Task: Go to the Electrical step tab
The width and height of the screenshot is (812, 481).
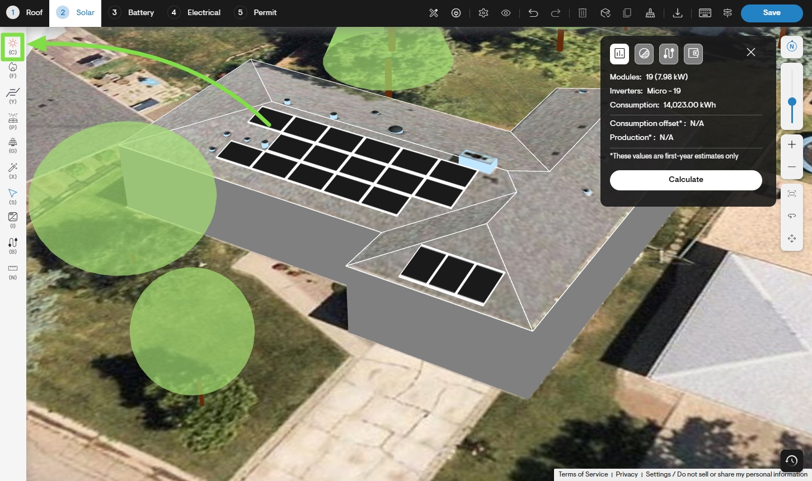Action: [x=195, y=13]
